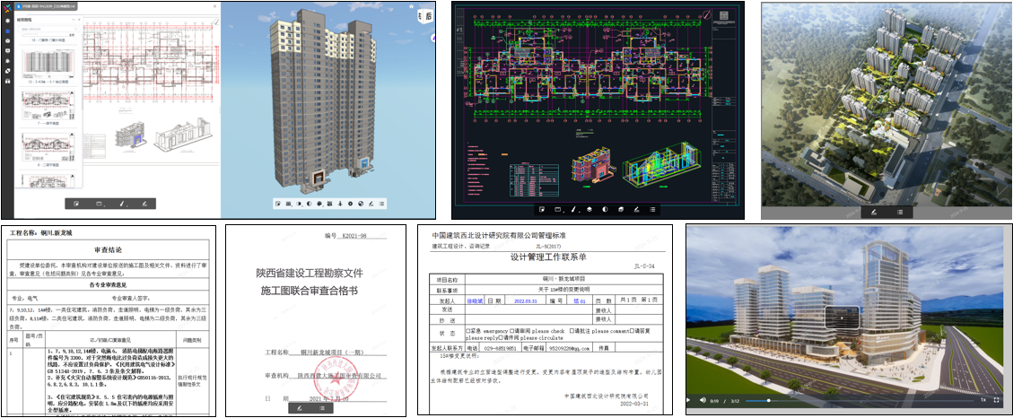Seek using the video progress bar
Image resolution: width=1013 pixels, height=418 pixels.
pyautogui.click(x=860, y=401)
